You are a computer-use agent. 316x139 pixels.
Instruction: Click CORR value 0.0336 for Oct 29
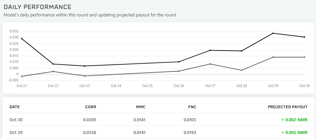pyautogui.click(x=90, y=133)
